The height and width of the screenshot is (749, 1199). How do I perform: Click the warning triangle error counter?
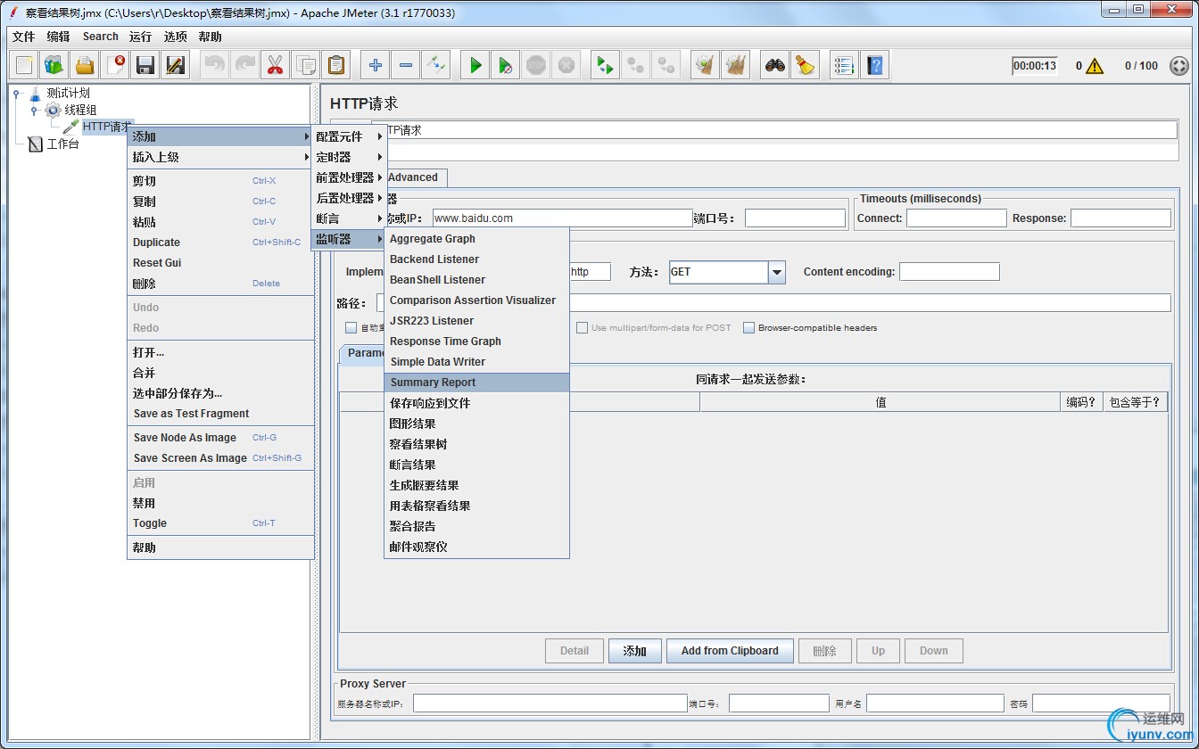pyautogui.click(x=1095, y=66)
